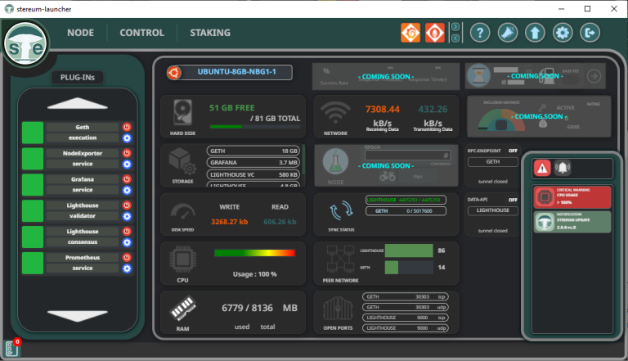Viewport: 628px width, 361px height.
Task: Select the green Prometheus plug-in tile
Action: coord(33,263)
